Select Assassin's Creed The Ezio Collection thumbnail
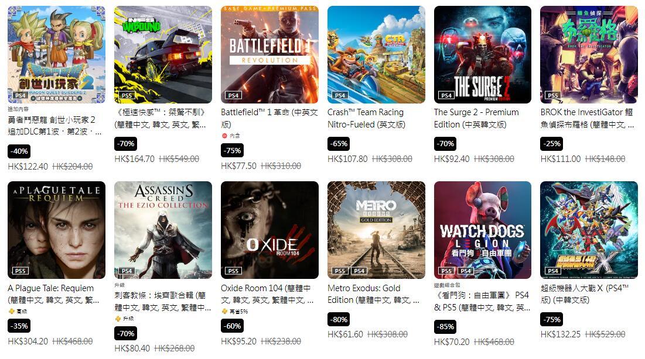Viewport: 645px width, 359px height. [x=163, y=230]
